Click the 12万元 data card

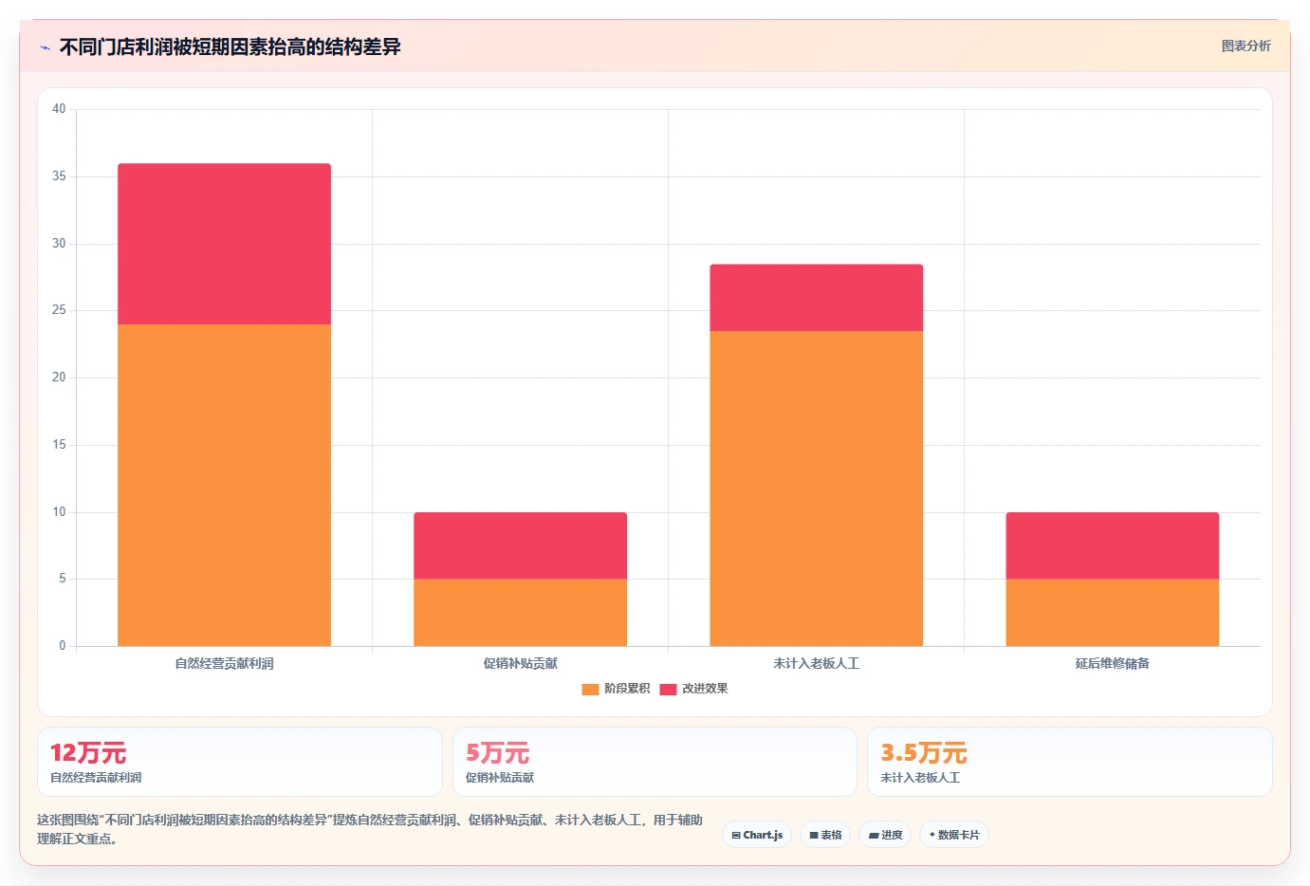pos(240,762)
